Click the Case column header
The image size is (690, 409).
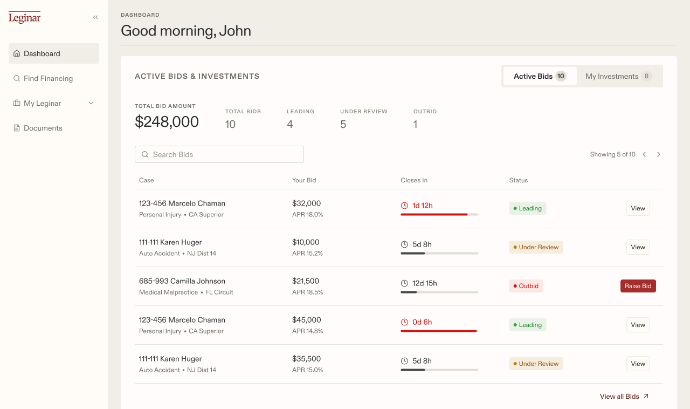147,180
